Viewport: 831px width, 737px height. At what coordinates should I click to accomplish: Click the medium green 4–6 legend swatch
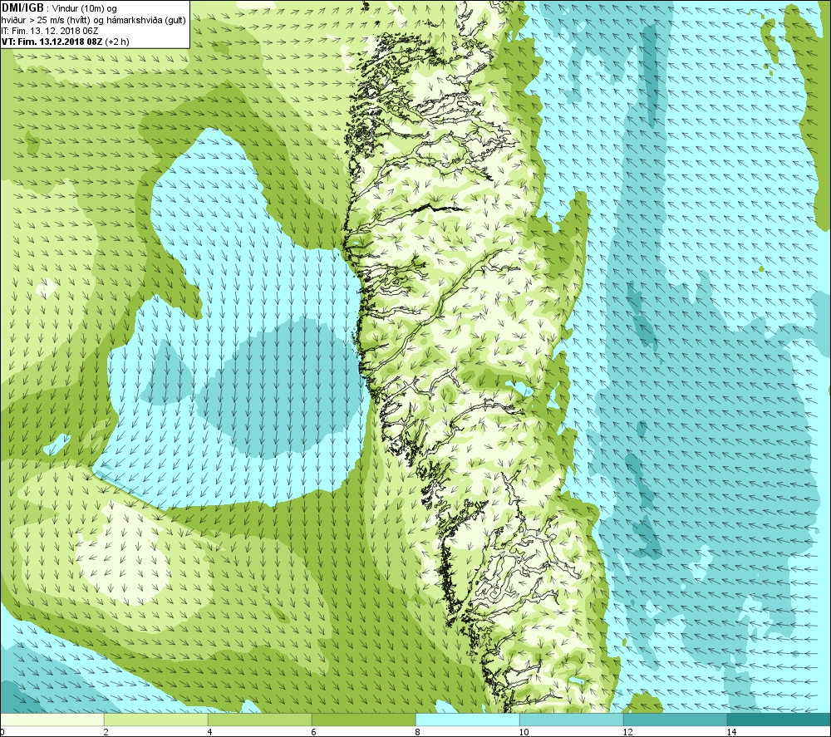[259, 720]
